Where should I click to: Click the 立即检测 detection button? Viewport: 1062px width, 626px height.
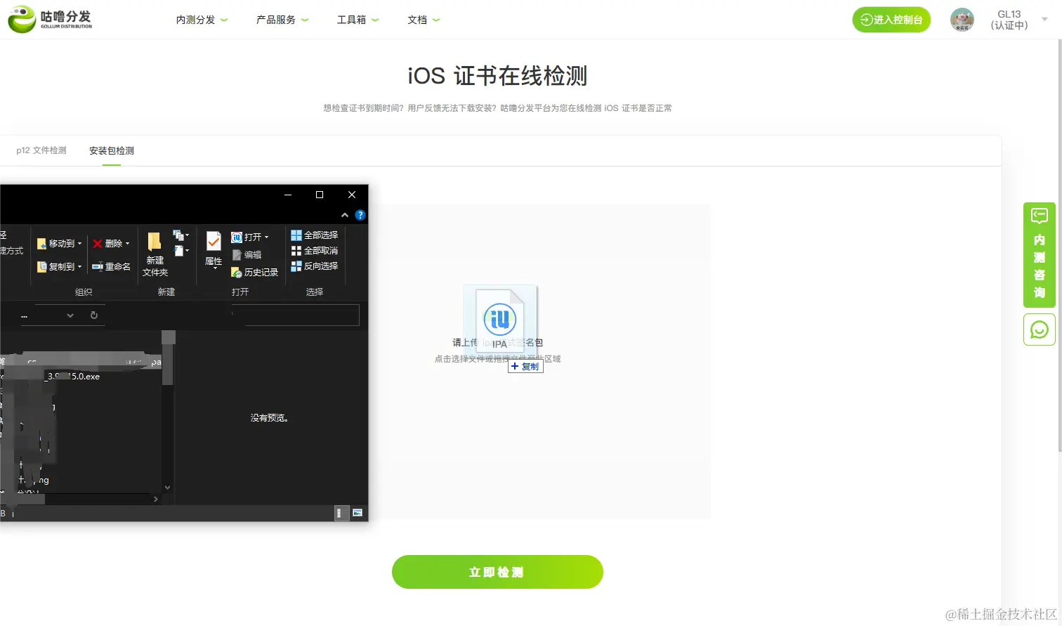coord(497,571)
